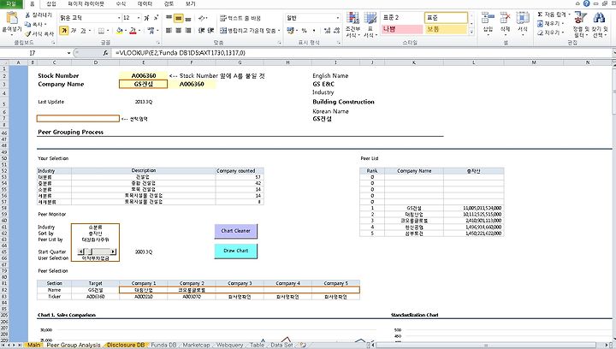This screenshot has width=616, height=349.
Task: Apply the red Bad cell style
Action: point(402,29)
